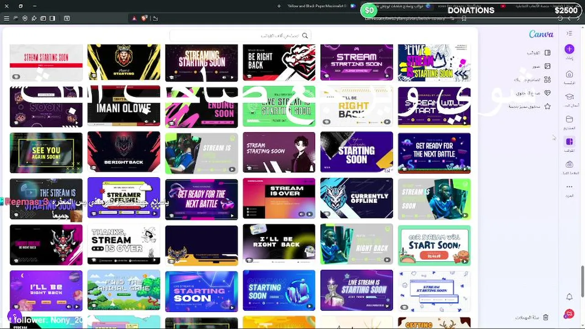Open the graduation cap sidebar item

[x=569, y=97]
